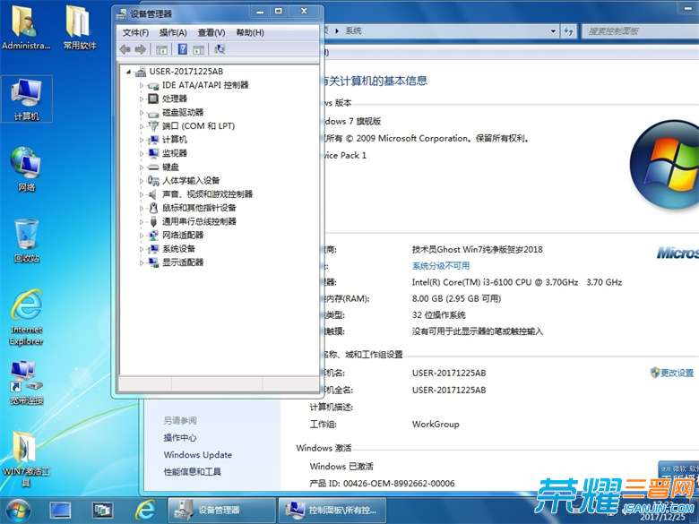The width and height of the screenshot is (699, 524).
Task: Select the 显示适配器 icon
Action: pyautogui.click(x=153, y=262)
